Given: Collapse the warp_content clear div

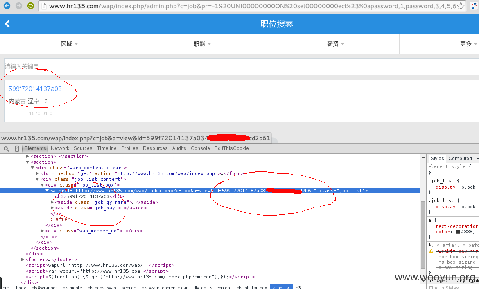Looking at the screenshot, I should 32,168.
